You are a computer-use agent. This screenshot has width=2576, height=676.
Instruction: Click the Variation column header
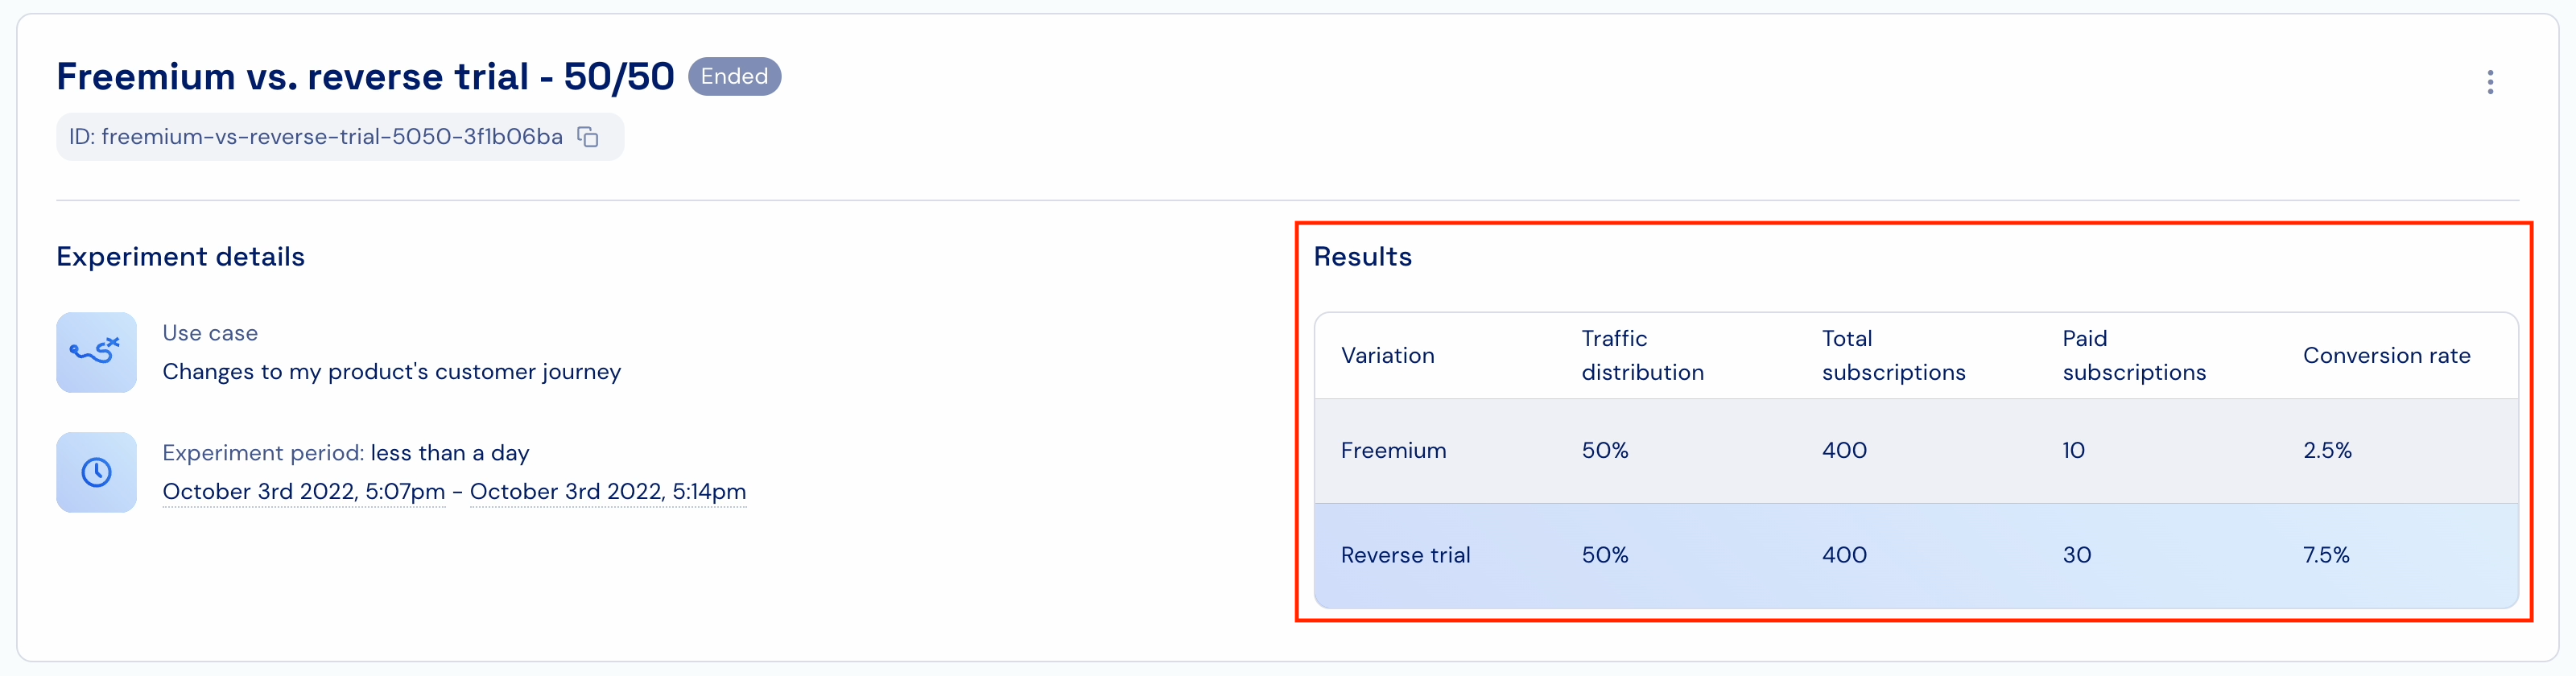[1387, 355]
